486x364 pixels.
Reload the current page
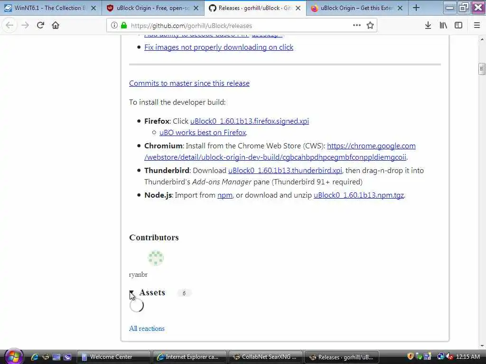[x=40, y=26]
